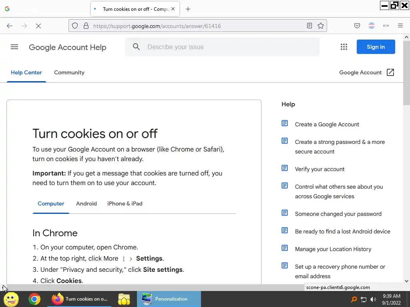Click the browser URL address bar
The width and height of the screenshot is (410, 307).
click(198, 26)
